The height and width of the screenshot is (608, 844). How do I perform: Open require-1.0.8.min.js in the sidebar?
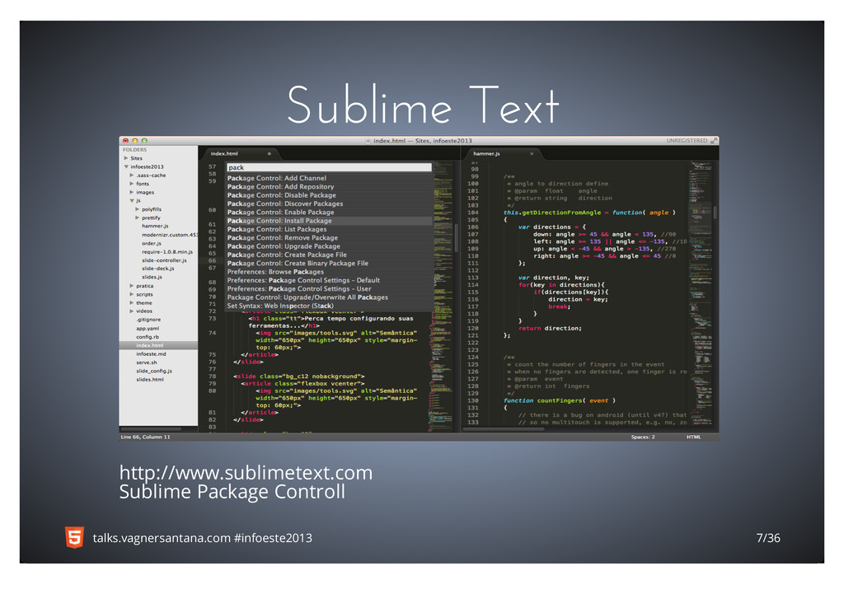click(166, 252)
